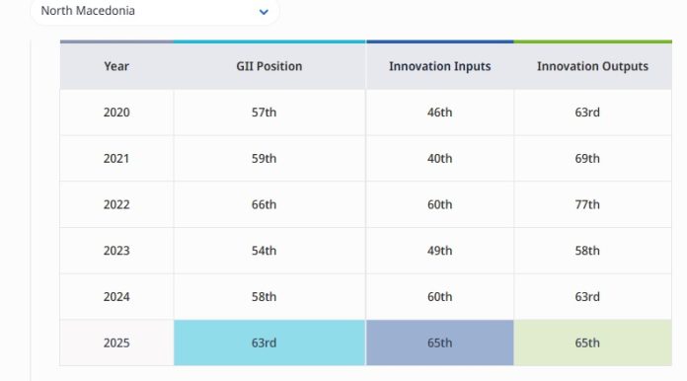687x381 pixels.
Task: Click the 2021 Innovation Outputs 69th cell
Action: tap(592, 158)
